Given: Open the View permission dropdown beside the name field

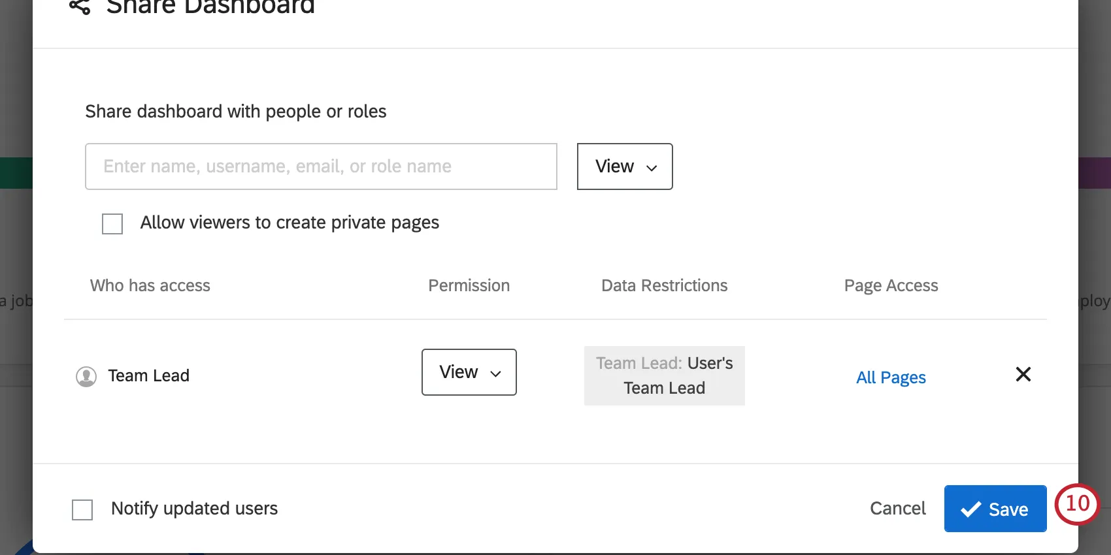Looking at the screenshot, I should (625, 166).
